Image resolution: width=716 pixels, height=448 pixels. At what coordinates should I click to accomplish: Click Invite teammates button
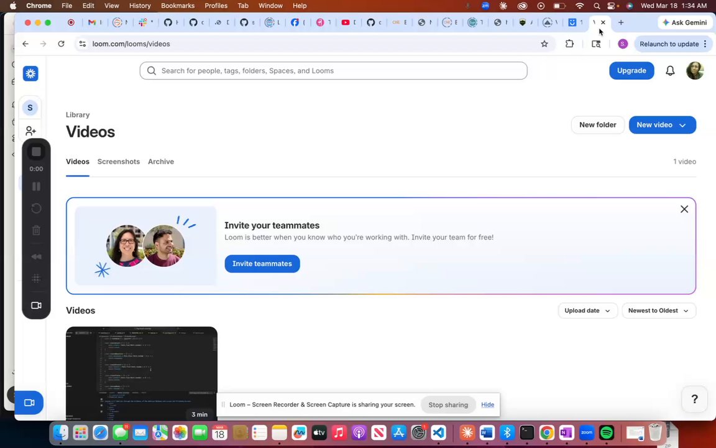(262, 264)
